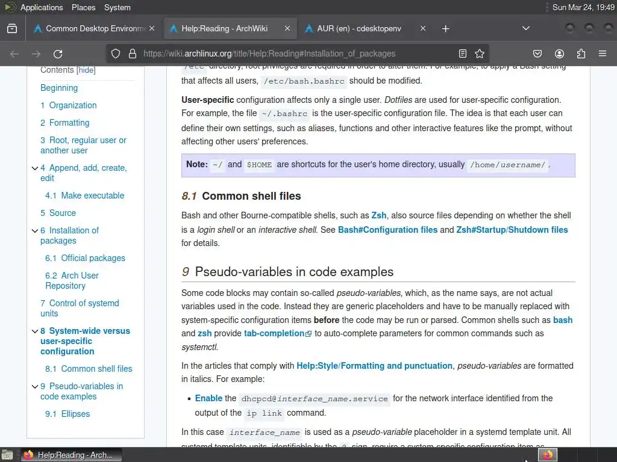Click the forward navigation arrow
Viewport: 617px width, 462px height.
point(36,54)
